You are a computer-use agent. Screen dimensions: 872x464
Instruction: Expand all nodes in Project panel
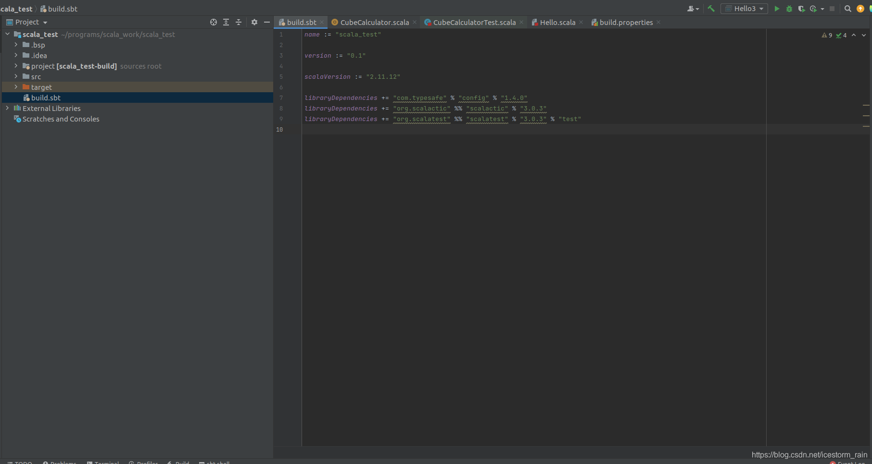tap(226, 22)
